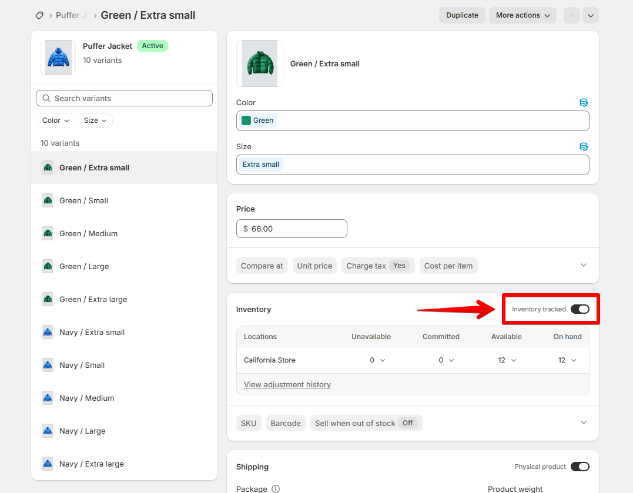
Task: Click inside the Color input field
Action: coord(413,120)
